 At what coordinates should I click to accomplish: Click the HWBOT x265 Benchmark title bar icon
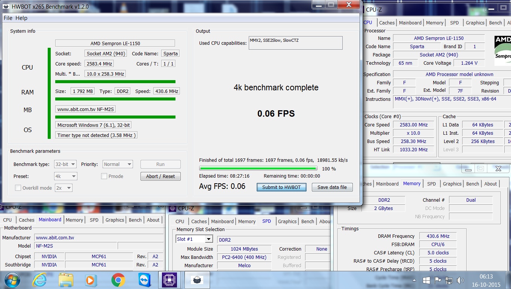pos(6,7)
